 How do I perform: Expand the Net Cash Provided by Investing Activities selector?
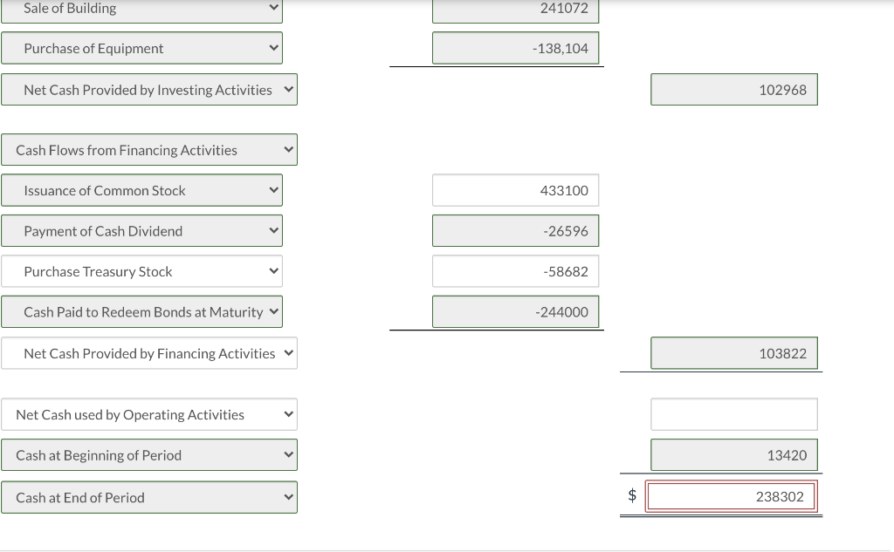coord(149,89)
